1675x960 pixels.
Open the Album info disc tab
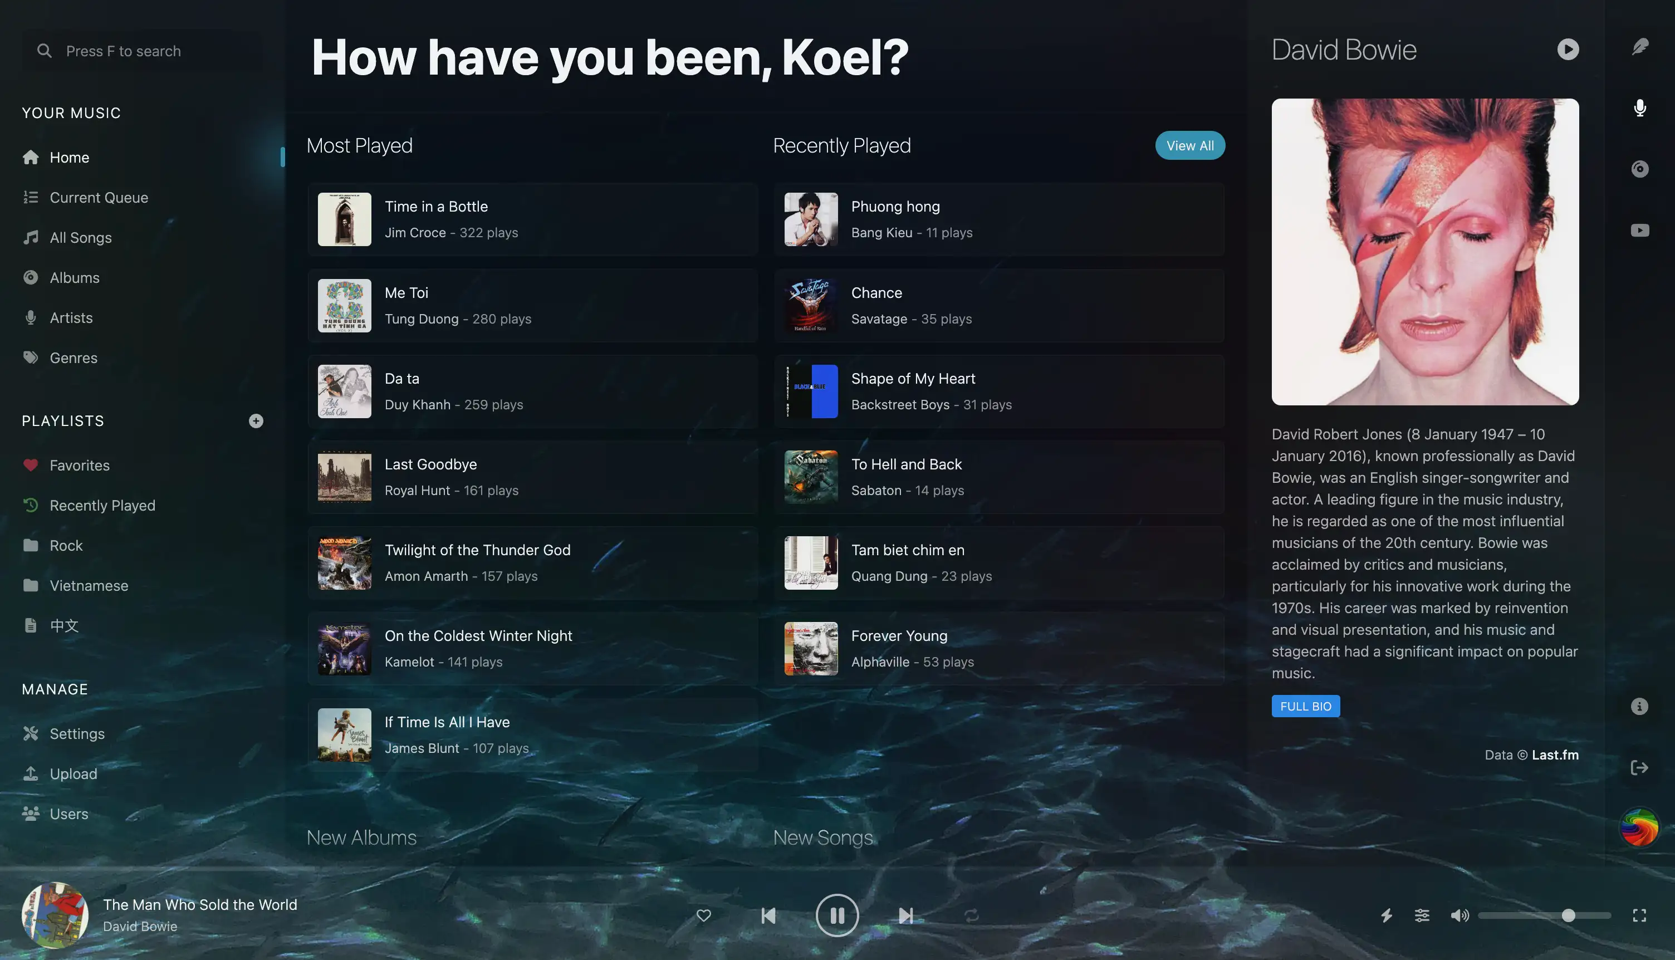1639,169
